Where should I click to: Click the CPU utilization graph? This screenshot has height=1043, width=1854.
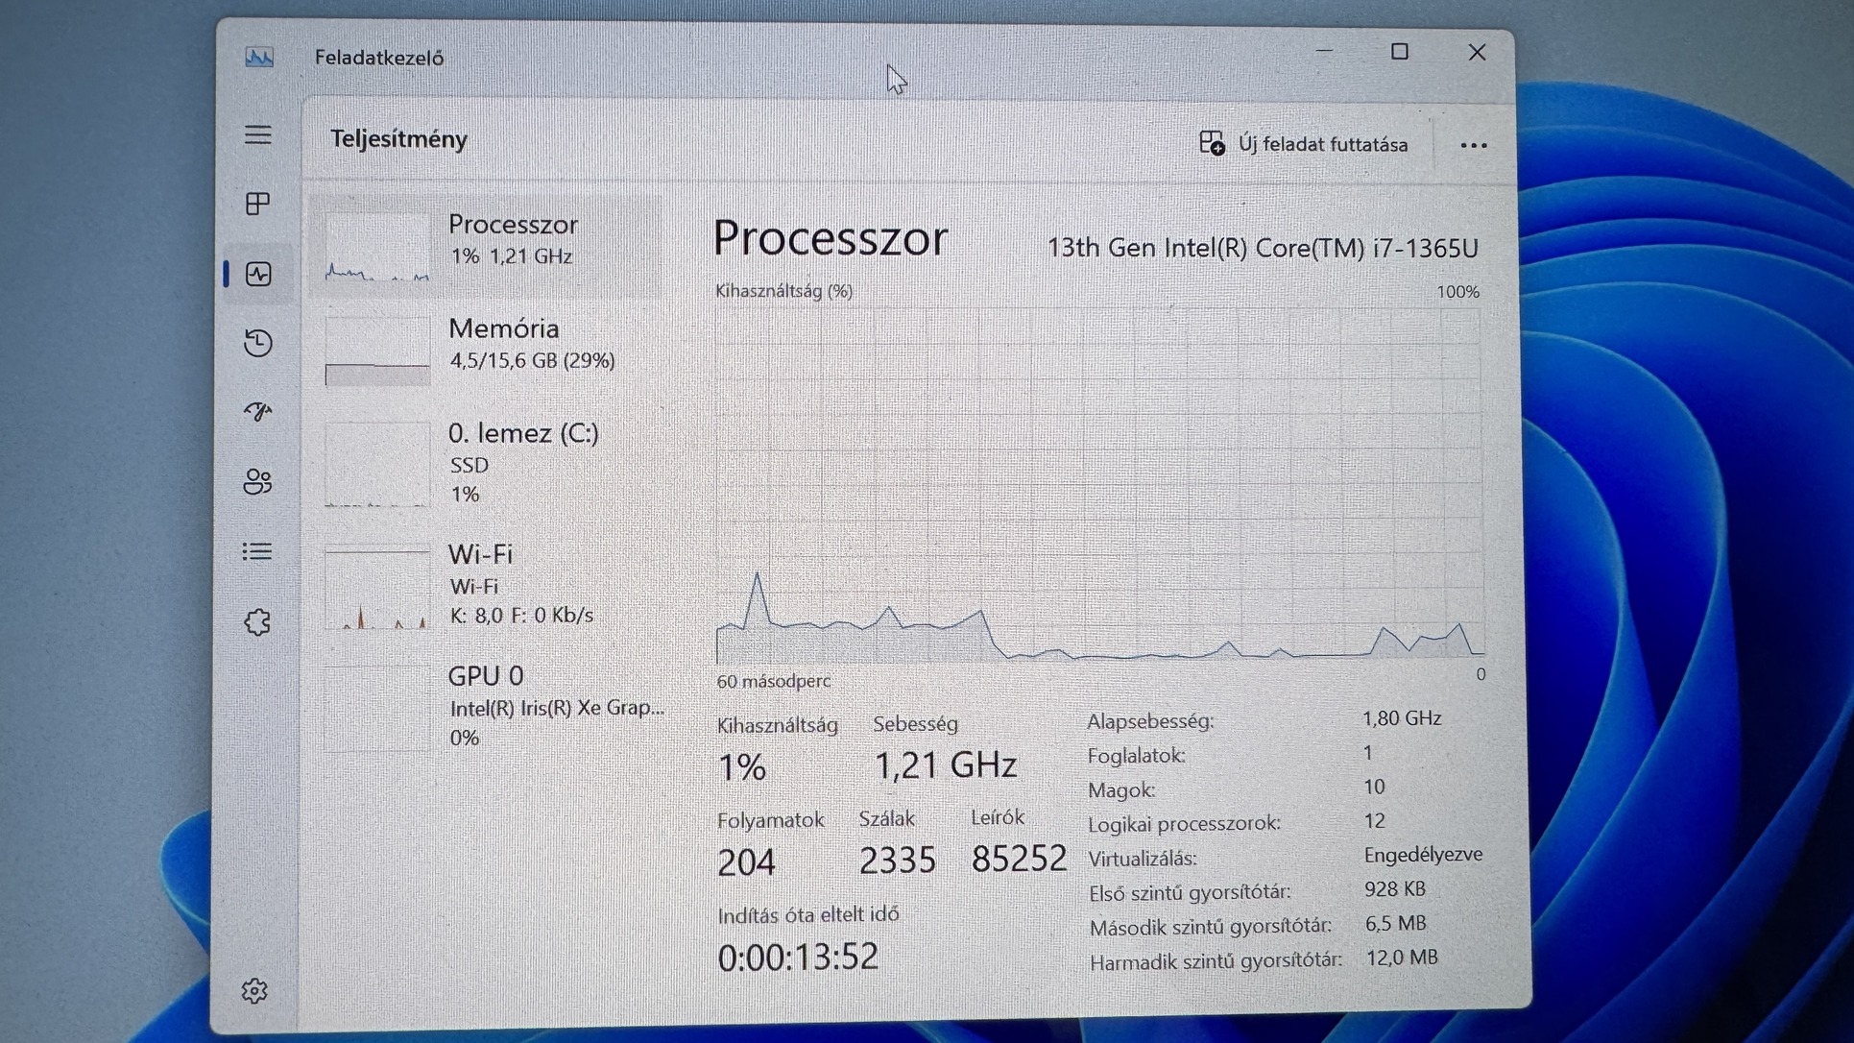1098,485
